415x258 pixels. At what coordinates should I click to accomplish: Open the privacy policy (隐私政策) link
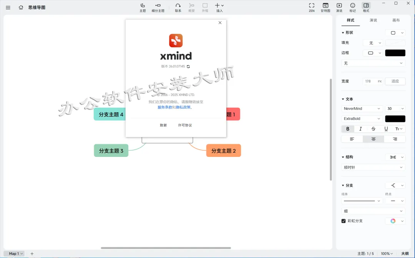183,107
